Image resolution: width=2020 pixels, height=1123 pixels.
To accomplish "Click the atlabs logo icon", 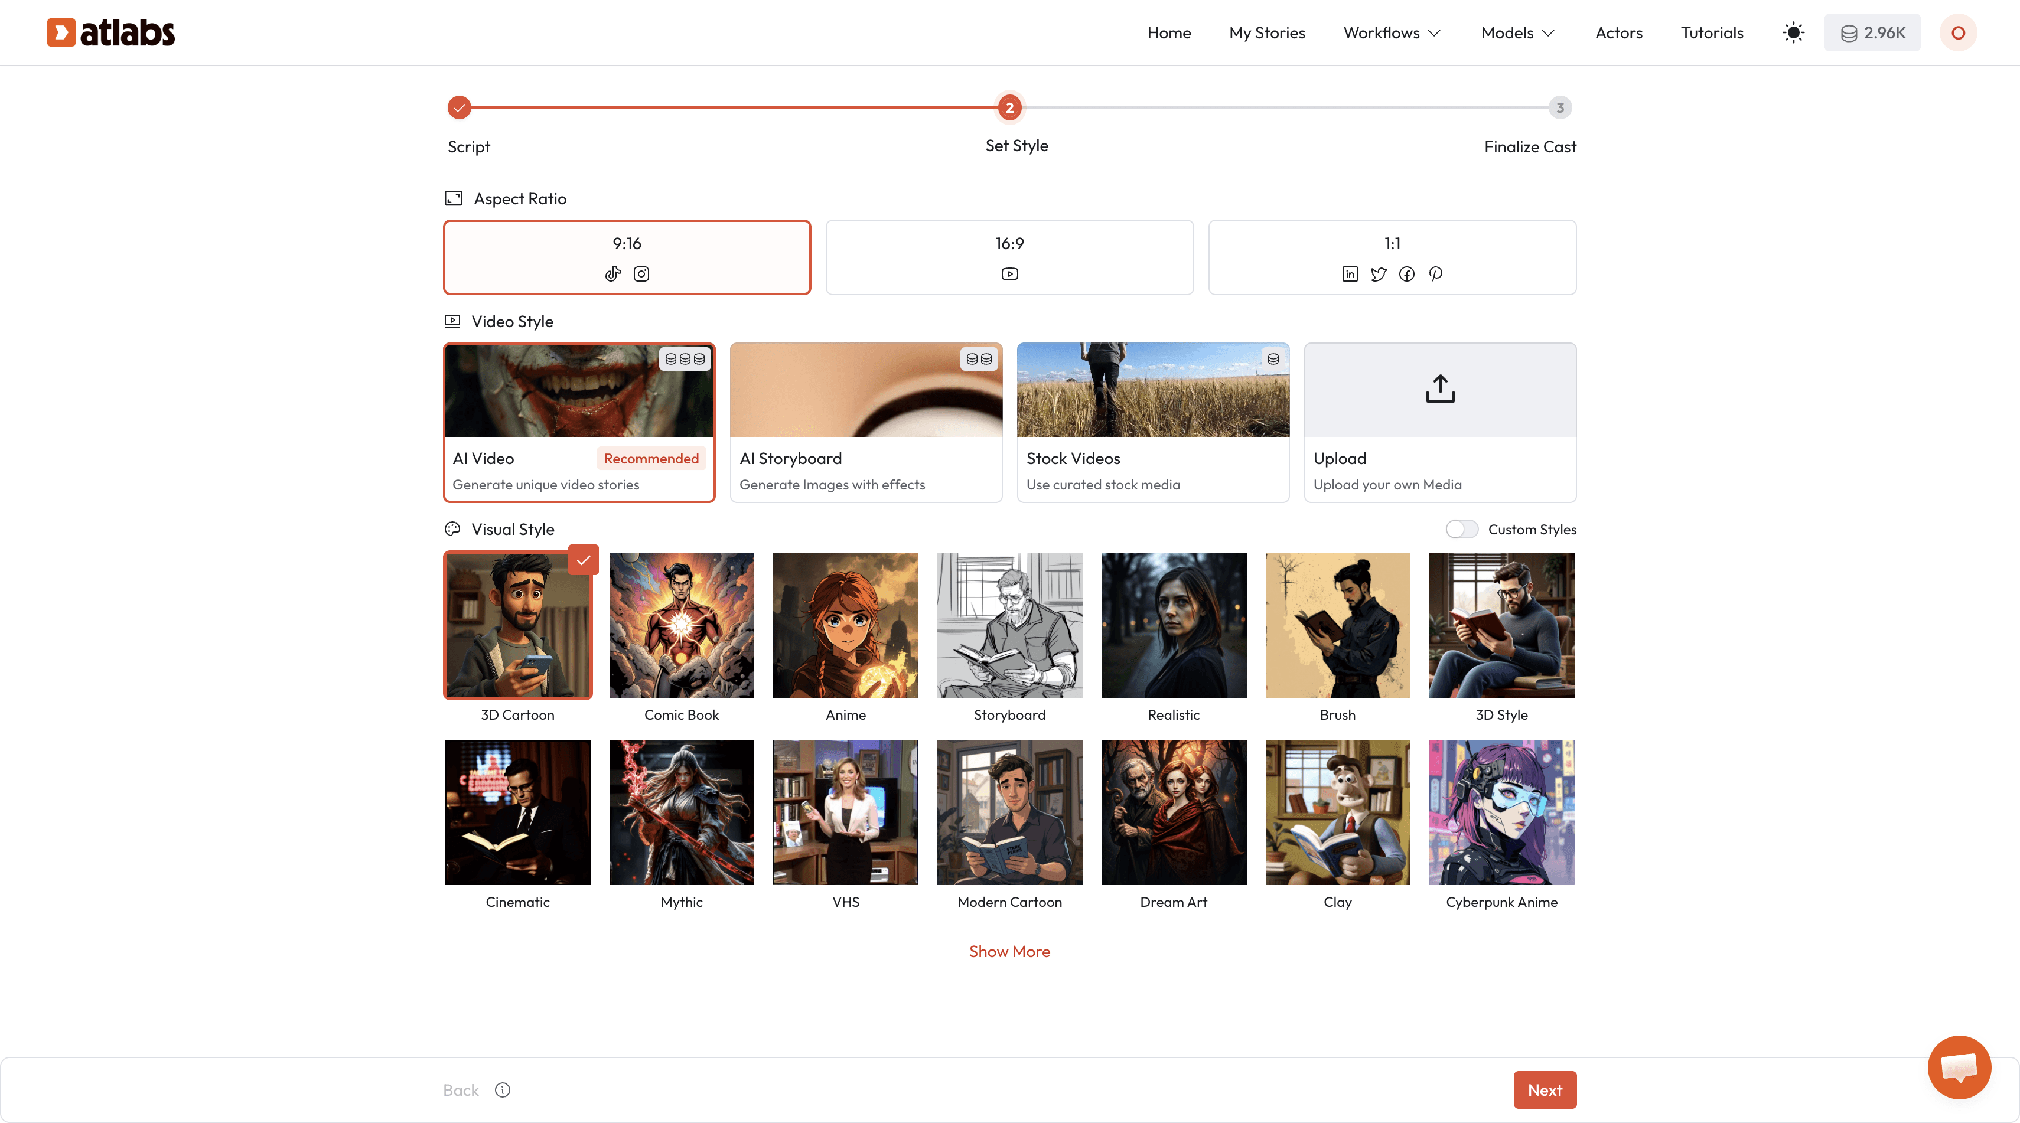I will (60, 32).
